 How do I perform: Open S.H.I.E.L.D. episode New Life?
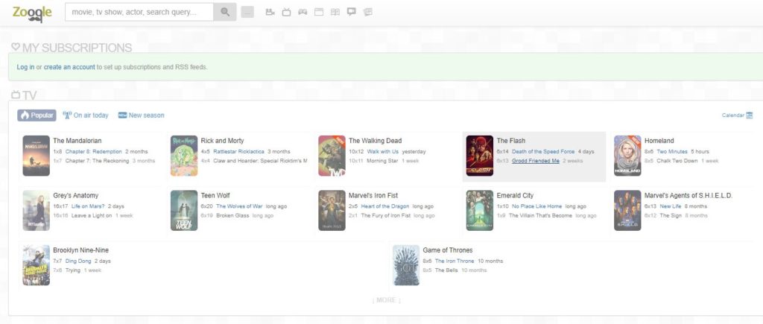pyautogui.click(x=671, y=206)
